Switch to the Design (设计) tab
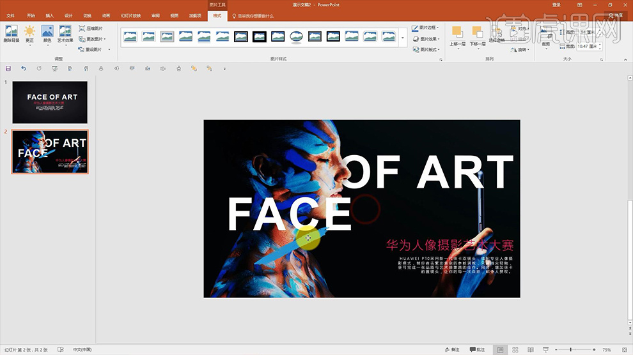Screen dimensions: 633x355 68,16
